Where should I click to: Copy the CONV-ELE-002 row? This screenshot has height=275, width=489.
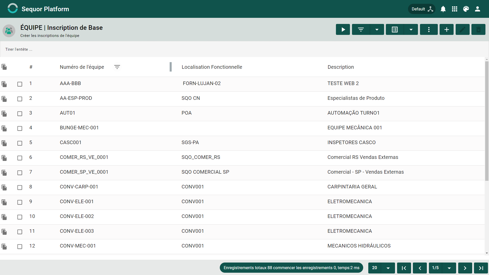click(4, 217)
